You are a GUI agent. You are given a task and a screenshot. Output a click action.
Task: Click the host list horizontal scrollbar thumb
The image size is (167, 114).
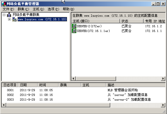point(96,79)
